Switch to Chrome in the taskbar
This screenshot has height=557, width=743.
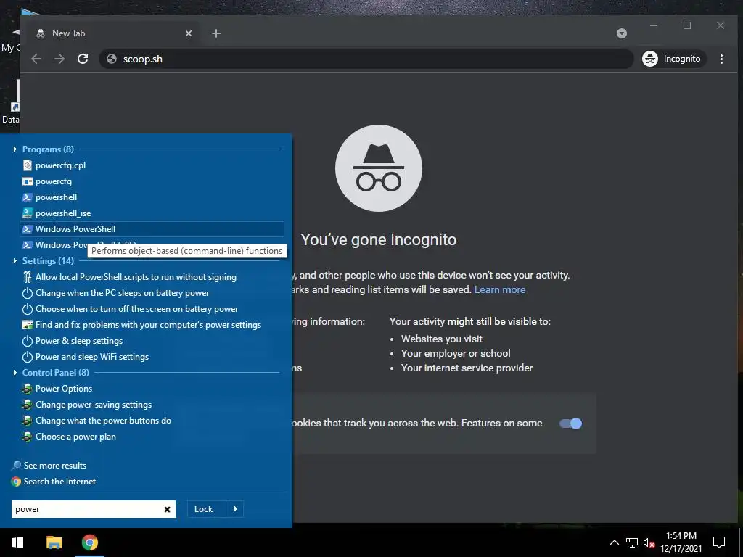coord(89,542)
